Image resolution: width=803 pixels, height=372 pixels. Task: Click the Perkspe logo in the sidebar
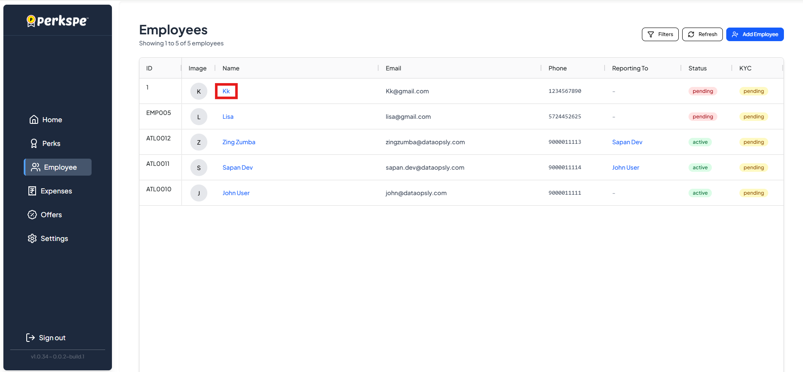click(58, 21)
